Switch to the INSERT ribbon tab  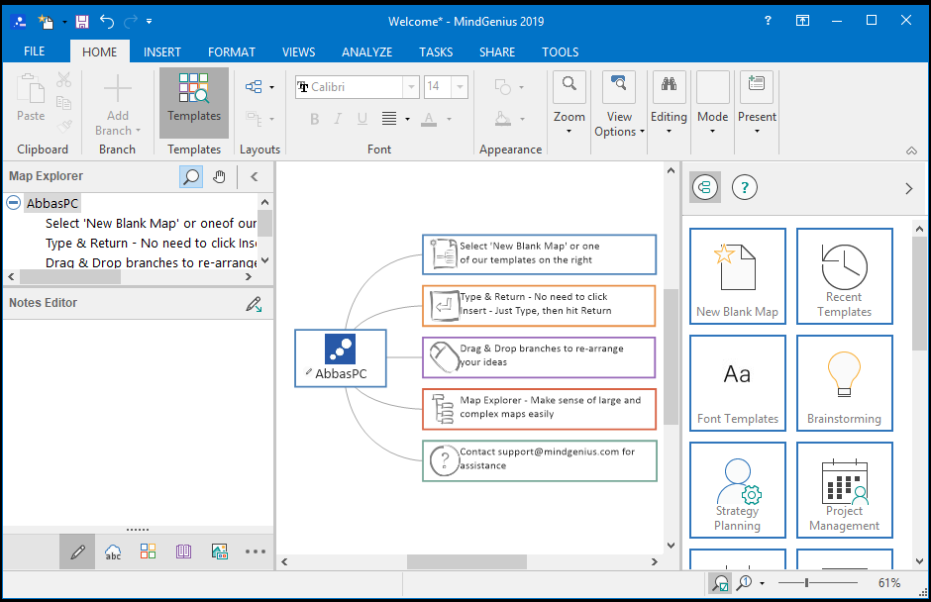click(162, 52)
